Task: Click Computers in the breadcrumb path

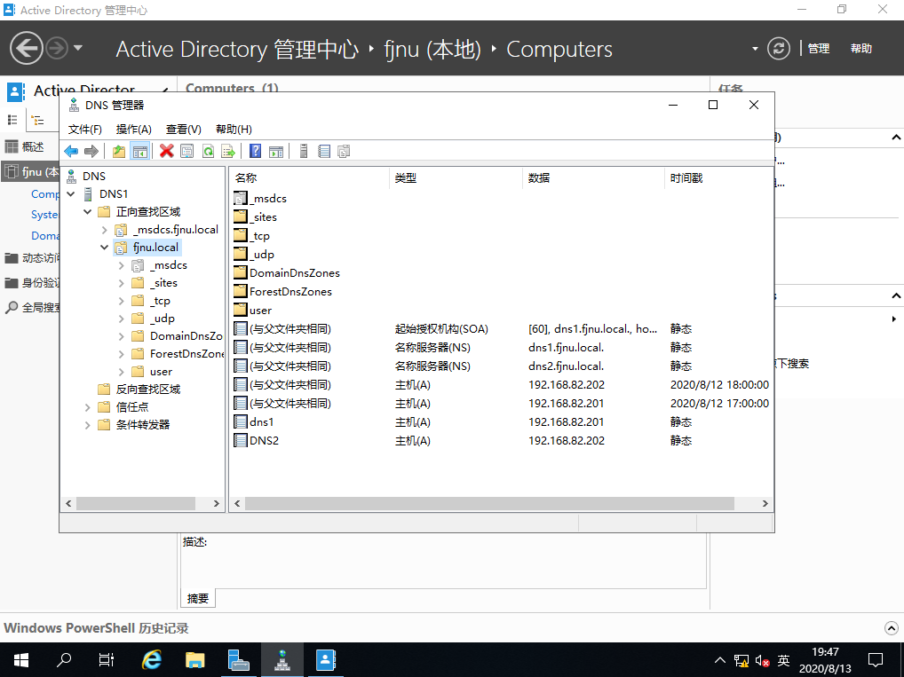Action: tap(559, 49)
